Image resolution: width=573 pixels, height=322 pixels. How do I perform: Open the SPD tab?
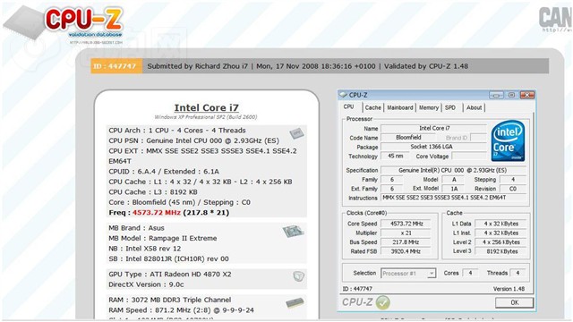(450, 107)
